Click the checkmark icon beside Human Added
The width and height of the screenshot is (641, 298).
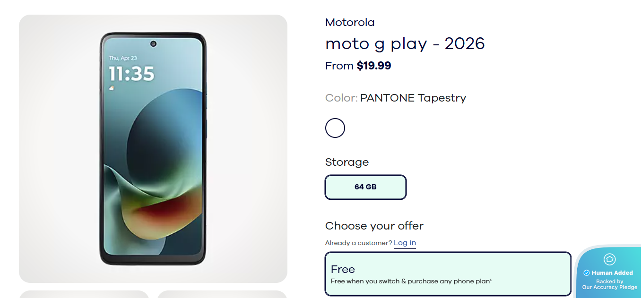pyautogui.click(x=587, y=273)
